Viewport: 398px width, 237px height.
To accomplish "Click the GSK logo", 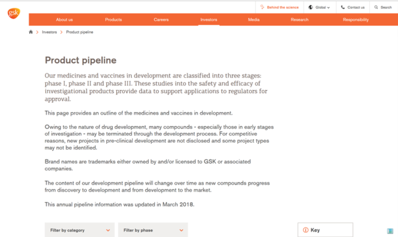I will [13, 13].
